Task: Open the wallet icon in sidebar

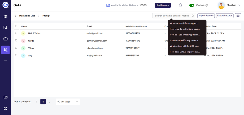Action: pos(6,98)
